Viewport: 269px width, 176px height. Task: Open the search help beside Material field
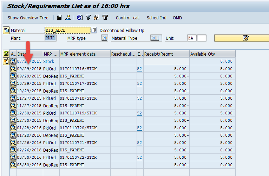click(93, 30)
